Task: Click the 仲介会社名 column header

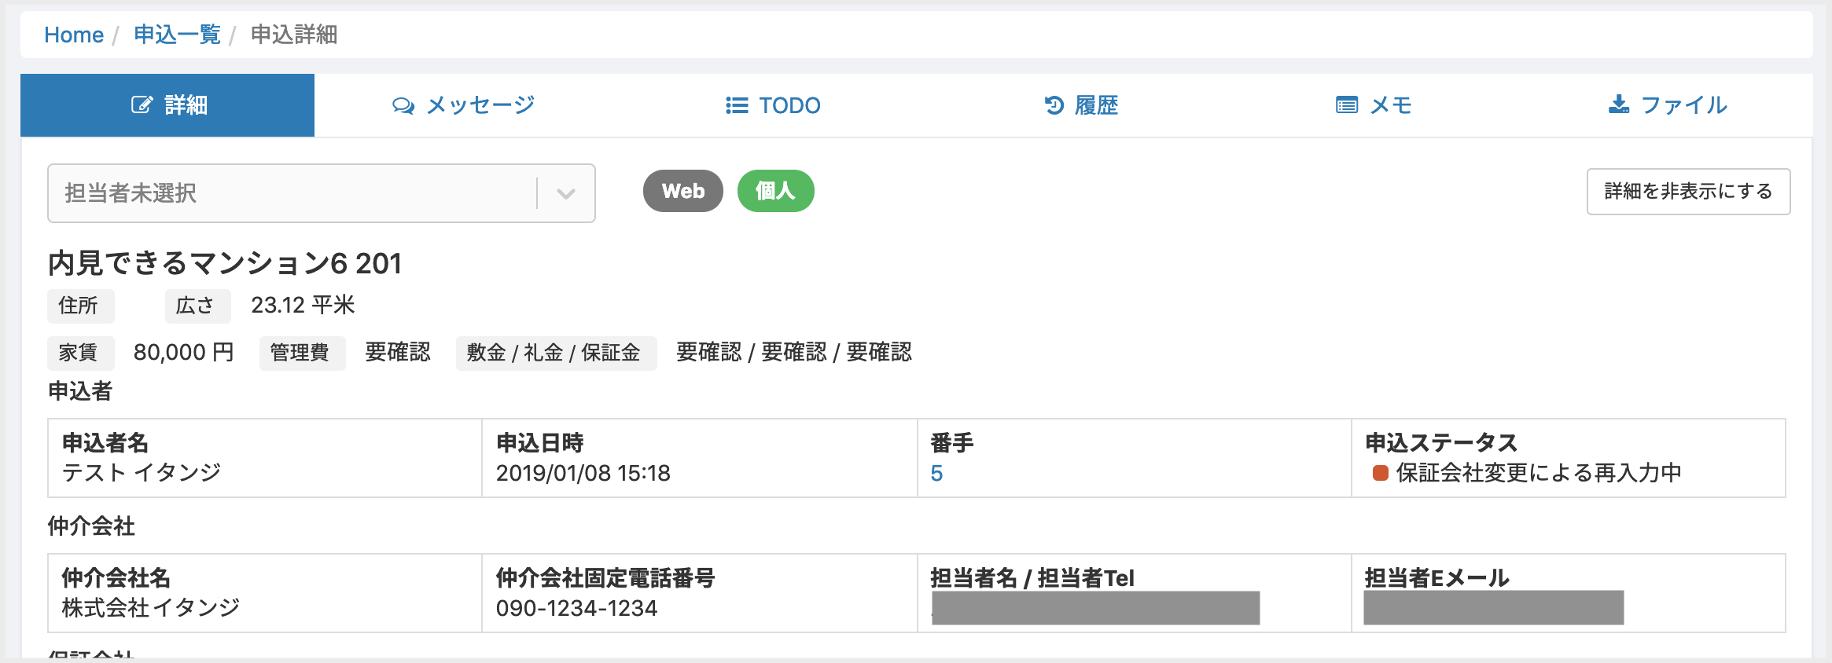Action: 116,578
